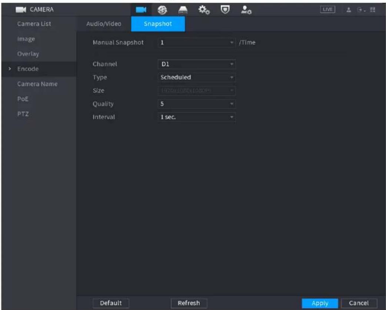This screenshot has width=386, height=310.
Task: Open the Interval 1 sec. dropdown
Action: click(x=196, y=117)
